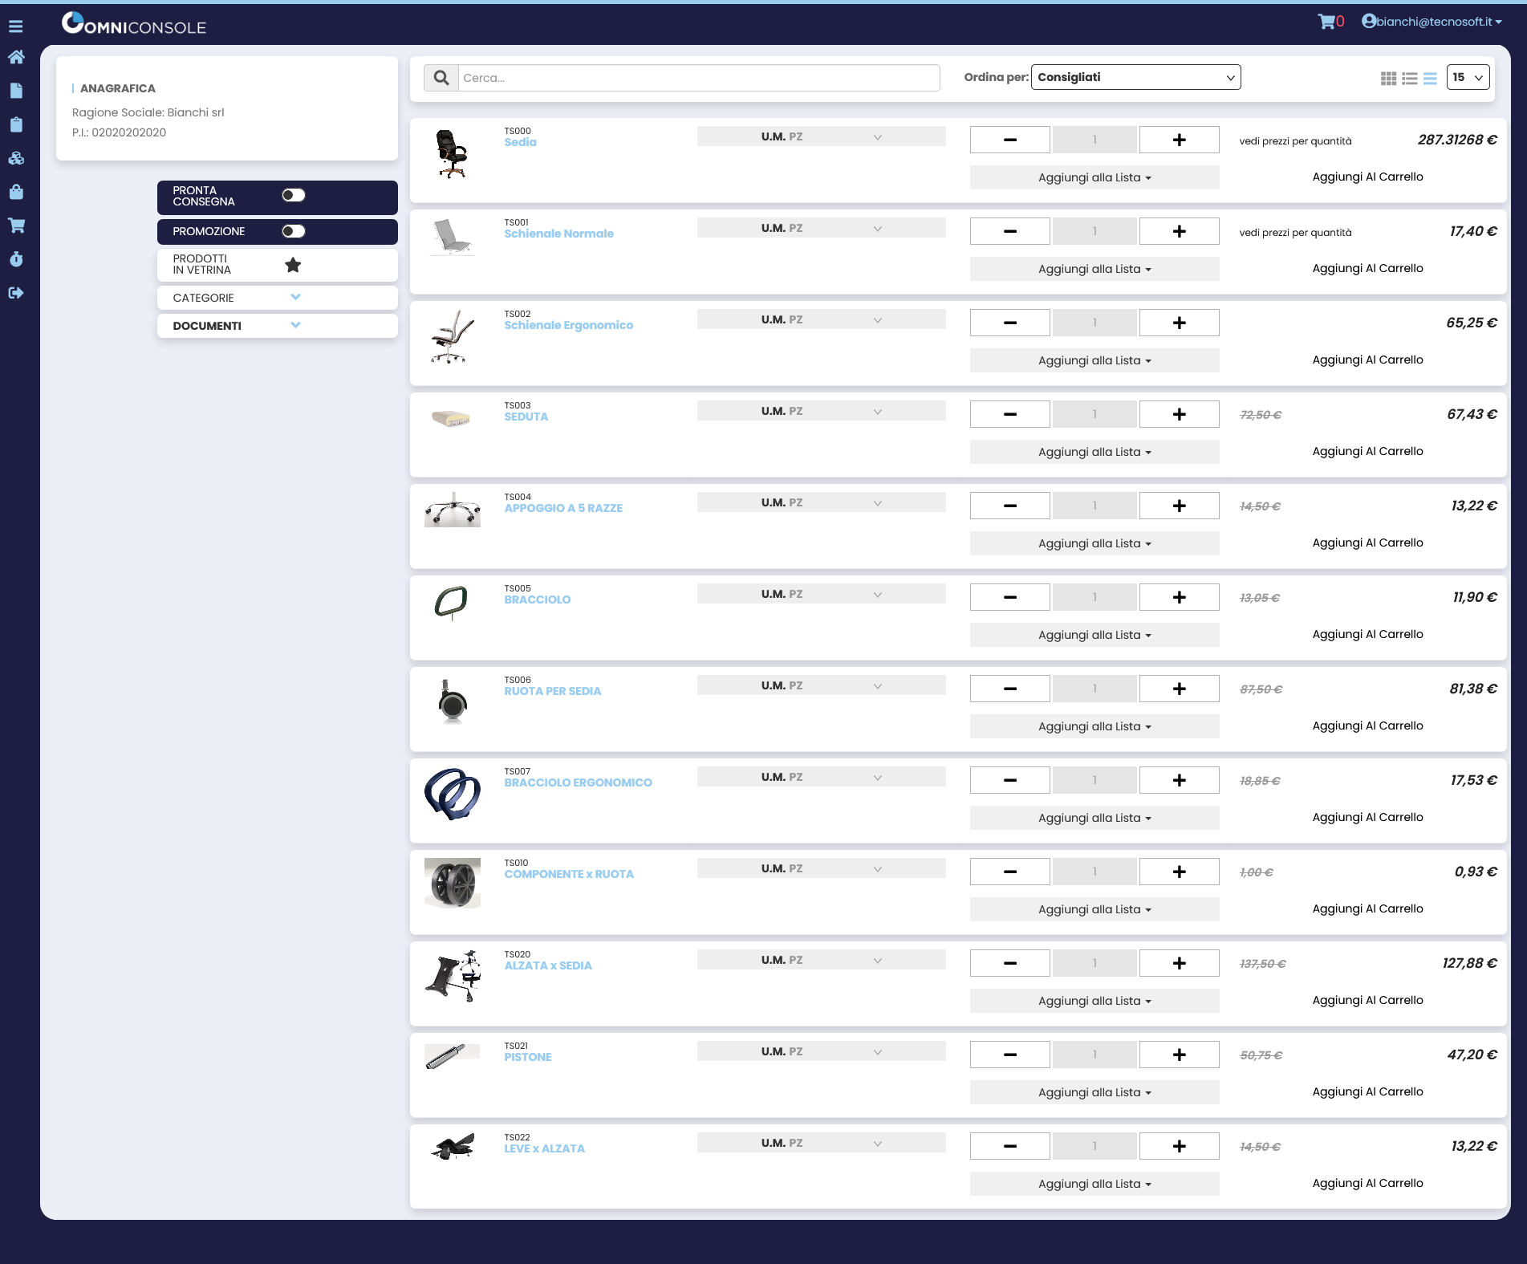Open the U.M. dropdown for TS000 Sedia

click(x=822, y=136)
